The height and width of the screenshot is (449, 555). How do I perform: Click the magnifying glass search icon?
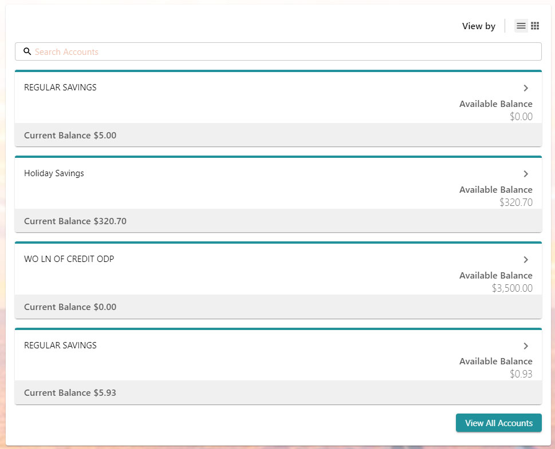[27, 51]
